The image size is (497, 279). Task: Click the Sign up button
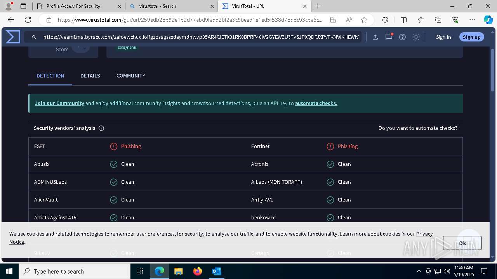click(472, 37)
